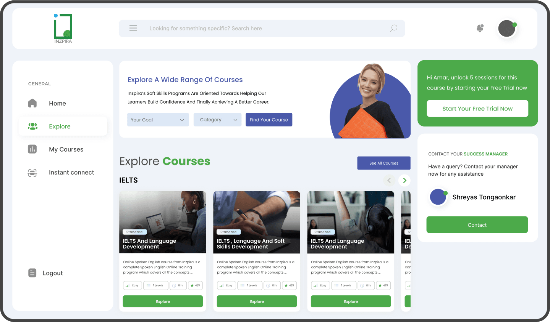Screen dimensions: 550x322
Task: Click the Instant connect scan icon
Action: pyautogui.click(x=32, y=172)
